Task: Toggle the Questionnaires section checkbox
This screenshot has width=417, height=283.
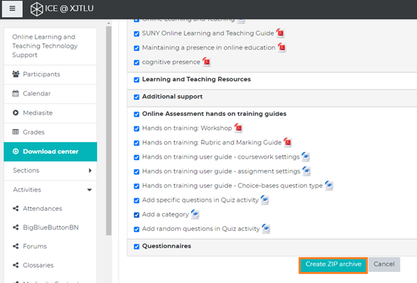Action: click(136, 247)
